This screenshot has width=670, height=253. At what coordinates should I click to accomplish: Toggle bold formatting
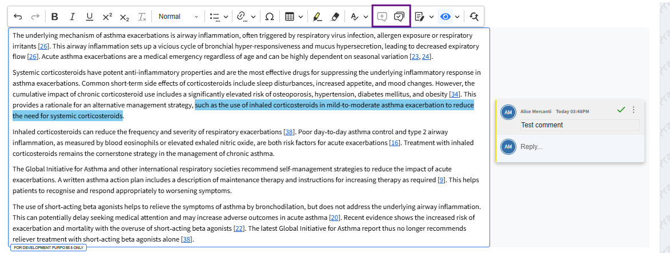[55, 17]
